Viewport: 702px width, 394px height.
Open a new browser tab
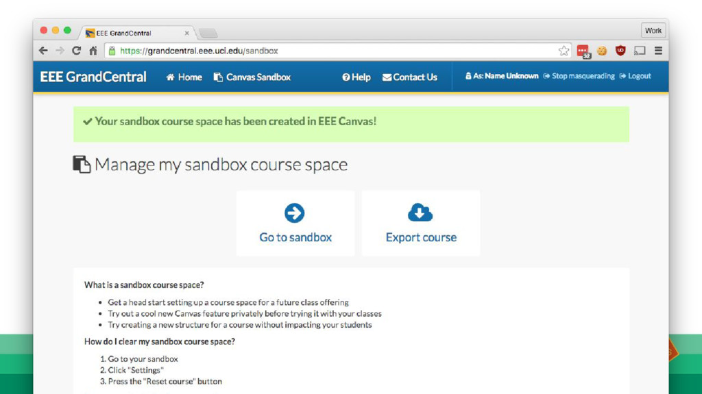coord(208,33)
